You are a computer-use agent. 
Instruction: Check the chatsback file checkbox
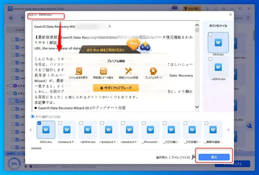(60, 123)
